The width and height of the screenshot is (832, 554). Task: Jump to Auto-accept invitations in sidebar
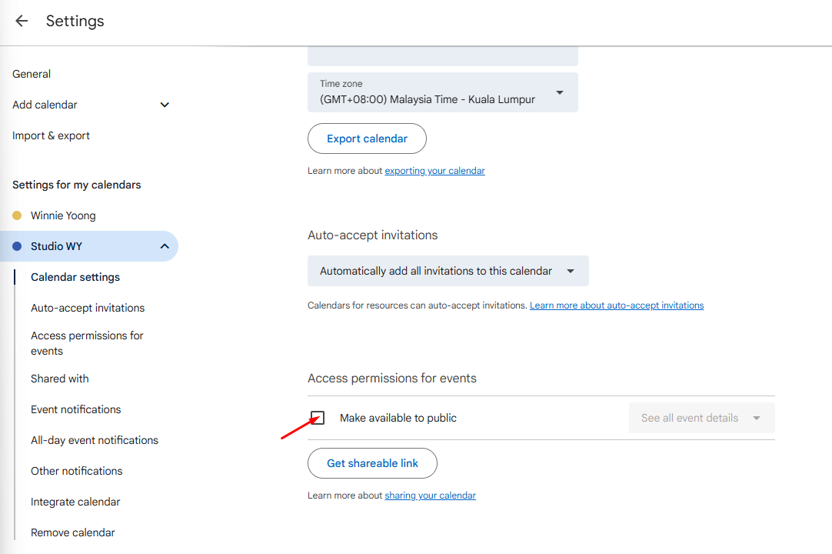click(88, 308)
